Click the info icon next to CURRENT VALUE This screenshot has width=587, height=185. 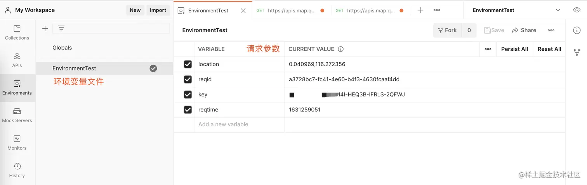(341, 49)
